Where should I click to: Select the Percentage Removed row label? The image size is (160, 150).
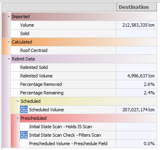pos(41,84)
